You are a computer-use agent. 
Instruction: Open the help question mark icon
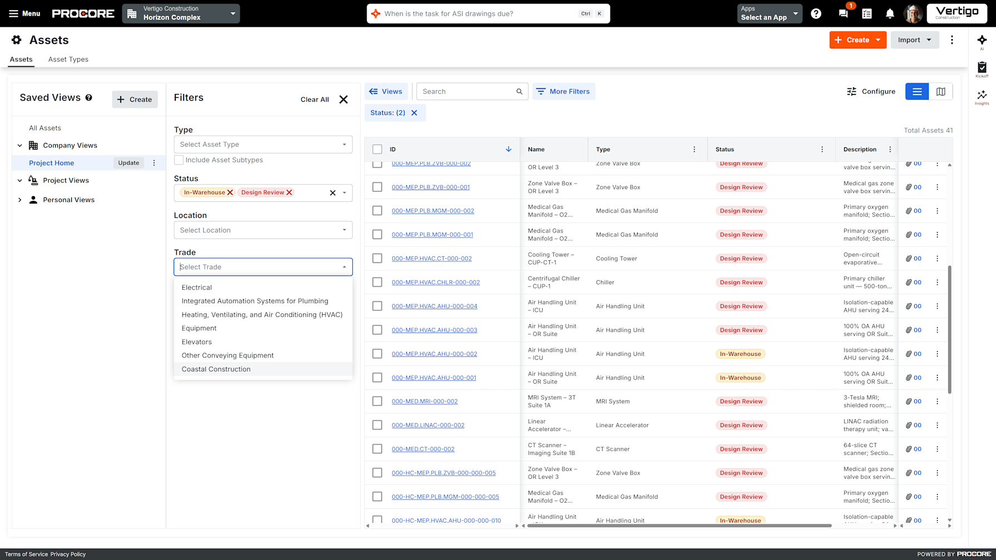(x=816, y=13)
